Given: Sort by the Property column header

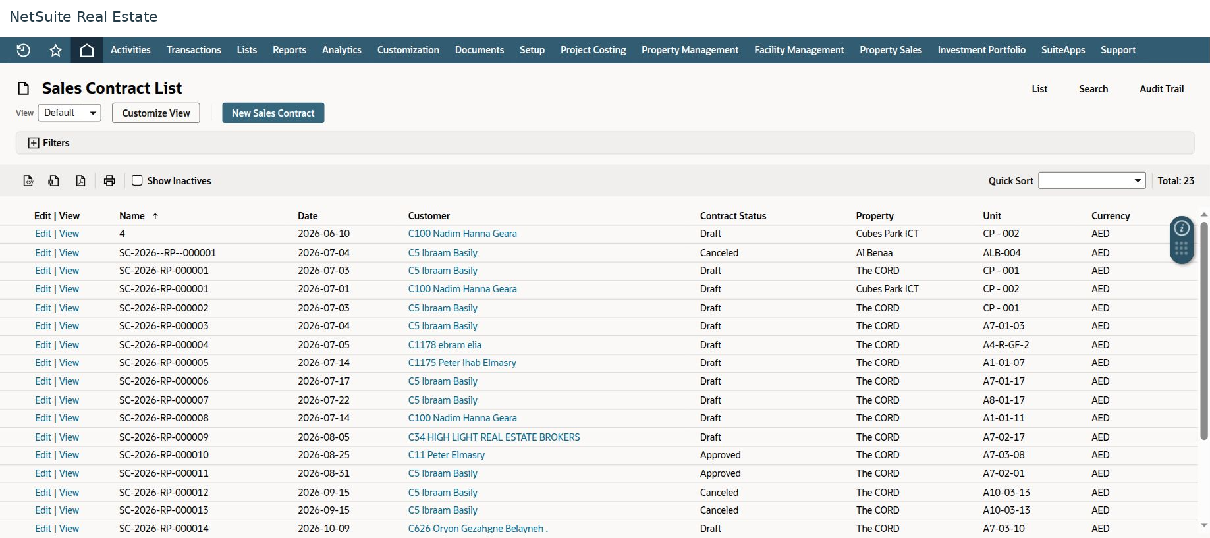Looking at the screenshot, I should pyautogui.click(x=875, y=216).
